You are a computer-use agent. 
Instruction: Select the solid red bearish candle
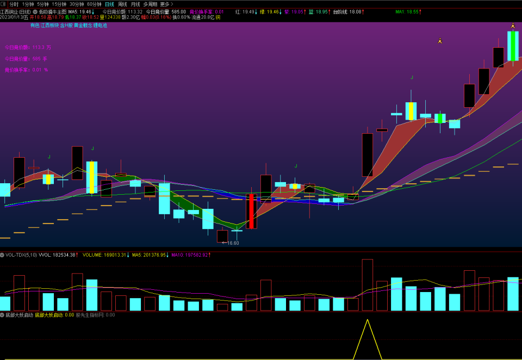(x=252, y=212)
